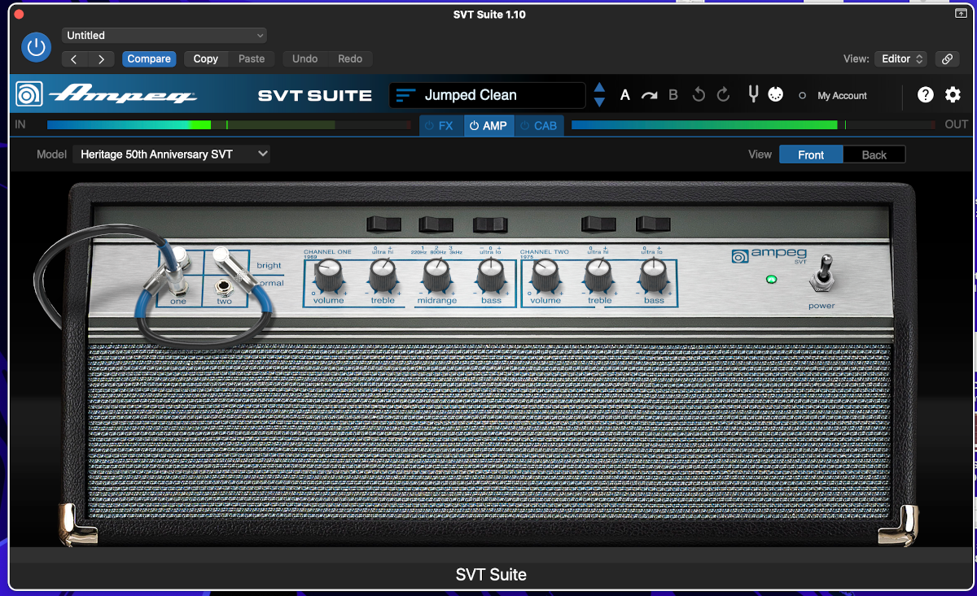This screenshot has width=977, height=596.
Task: Click the preset browser list icon
Action: tap(405, 95)
